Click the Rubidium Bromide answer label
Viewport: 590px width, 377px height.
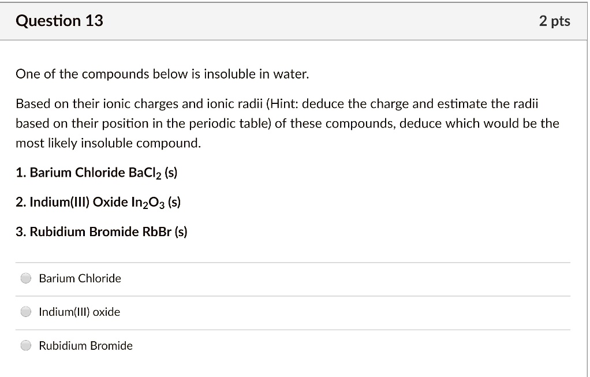click(x=85, y=346)
